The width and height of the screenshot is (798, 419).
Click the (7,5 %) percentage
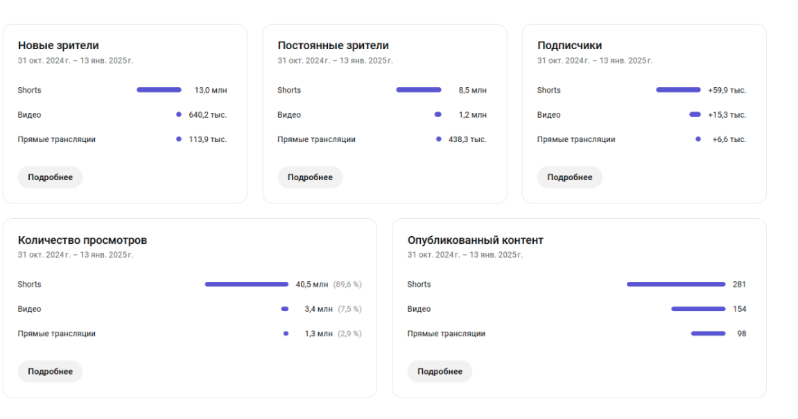(349, 309)
